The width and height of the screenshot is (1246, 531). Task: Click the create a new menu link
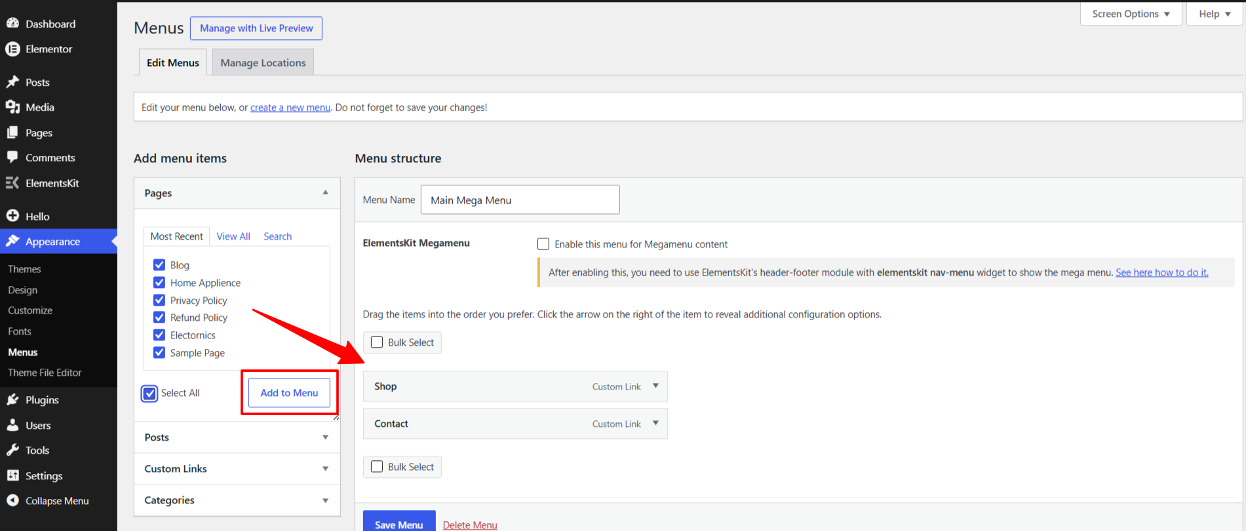click(x=290, y=107)
